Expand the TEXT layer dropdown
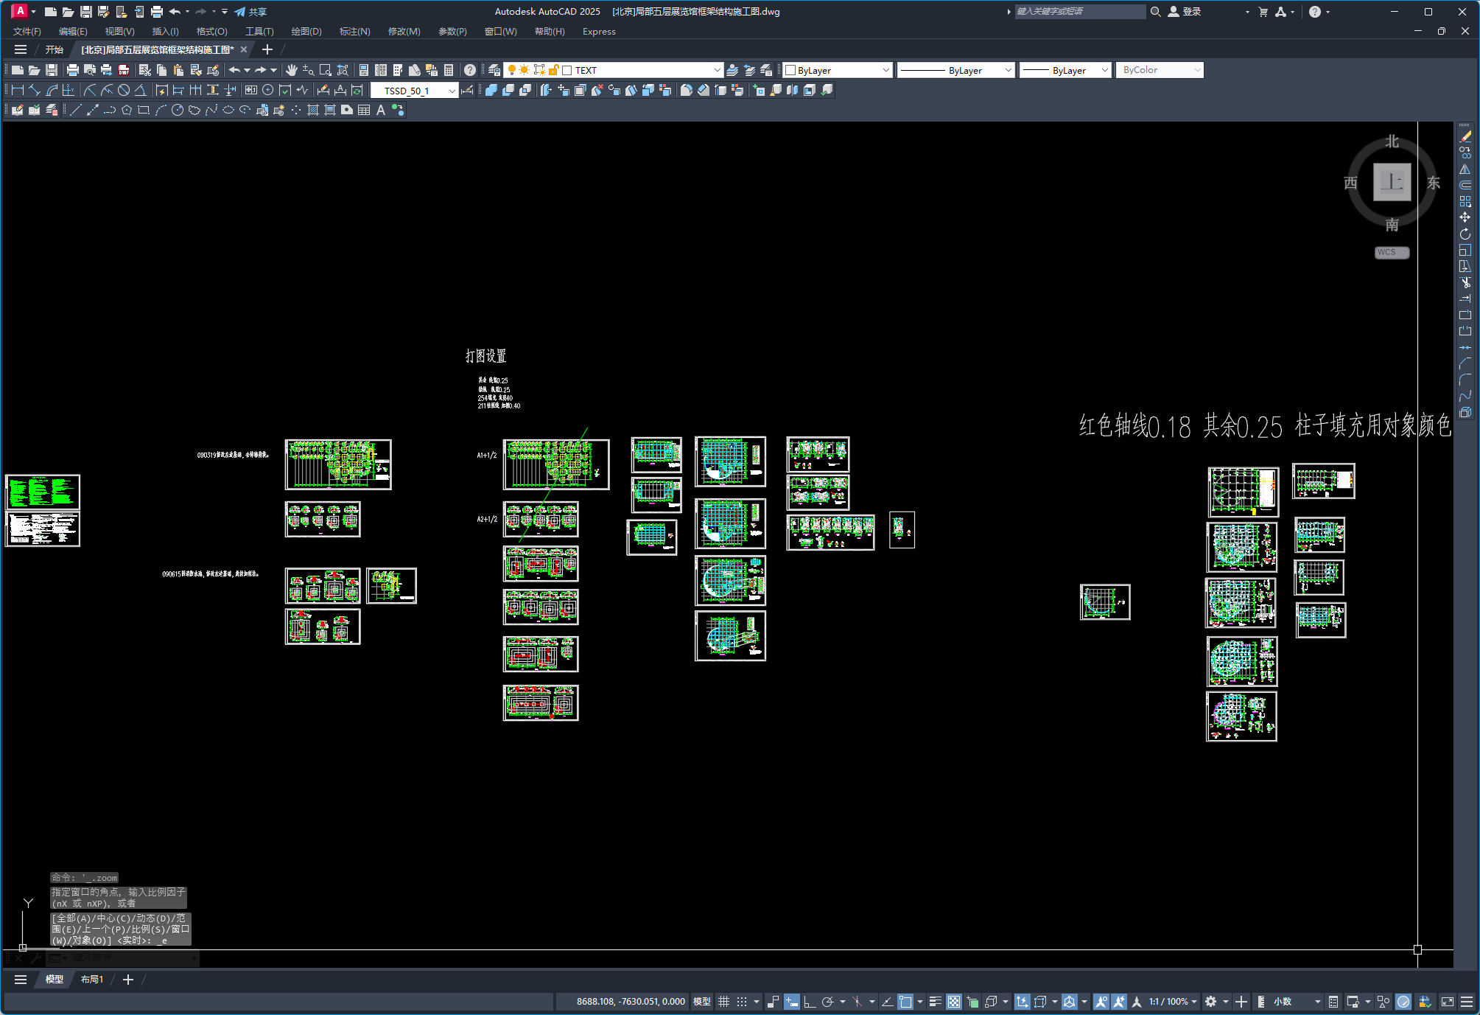 point(717,70)
